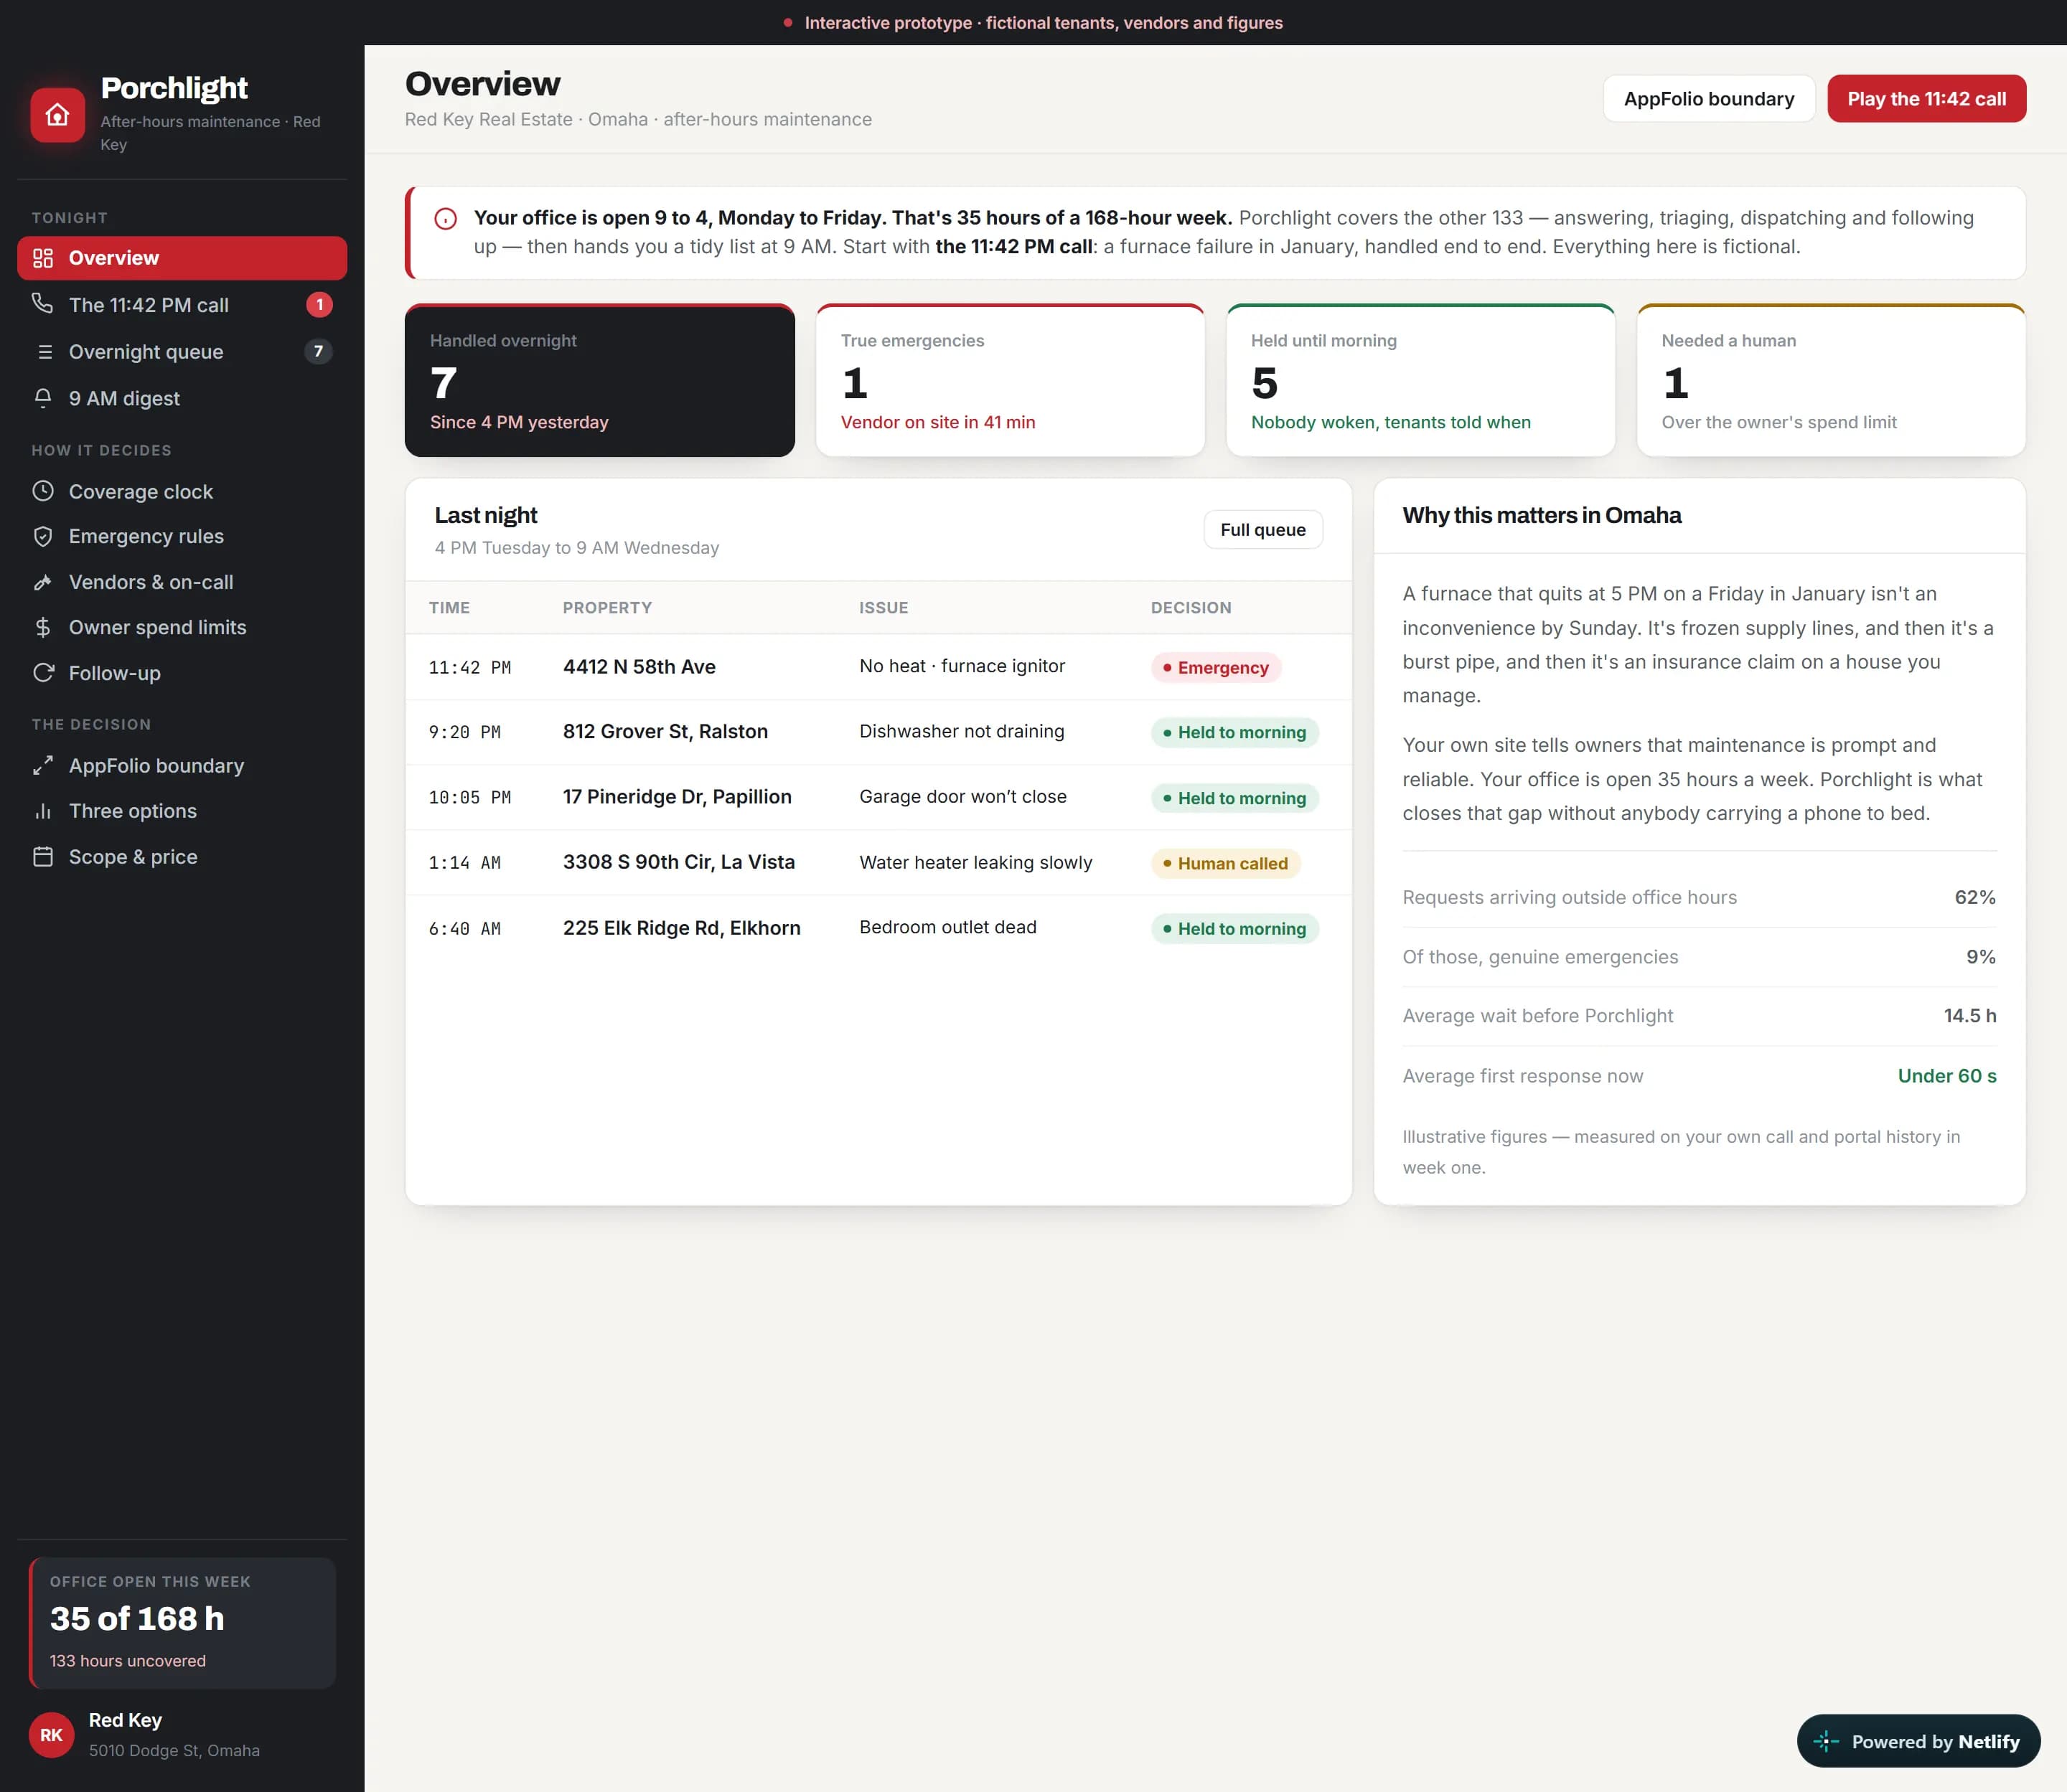Select 17 Pineridge Dr, Papillion property

click(x=678, y=797)
